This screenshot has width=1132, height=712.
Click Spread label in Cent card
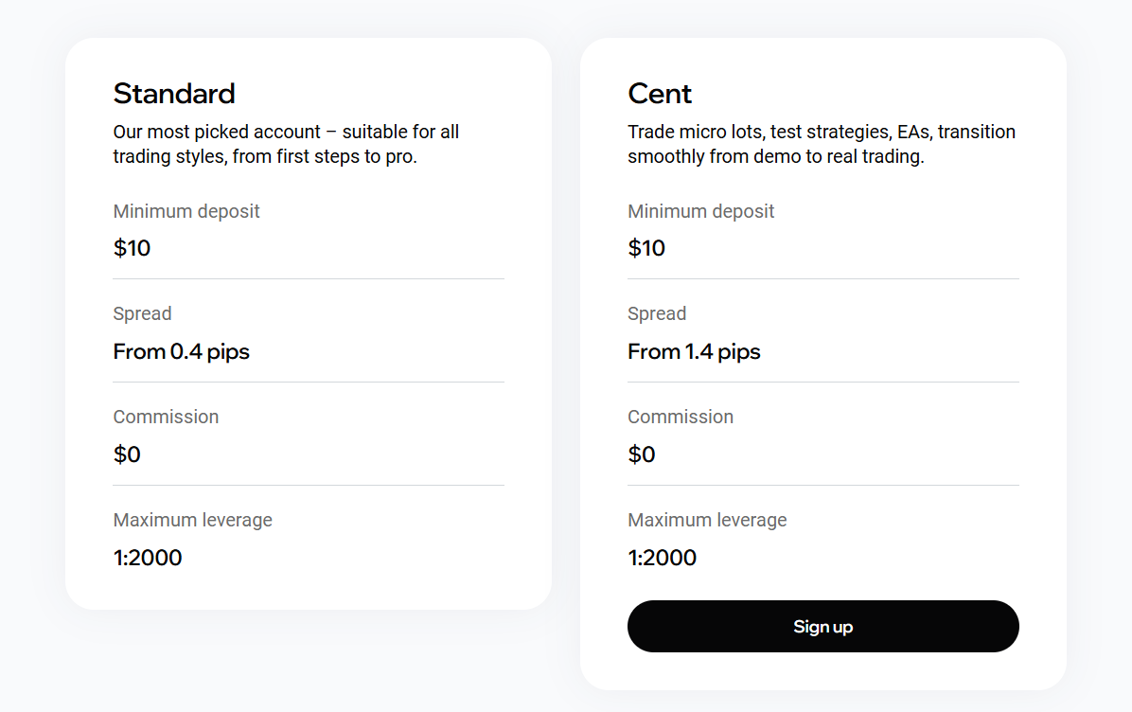(657, 313)
